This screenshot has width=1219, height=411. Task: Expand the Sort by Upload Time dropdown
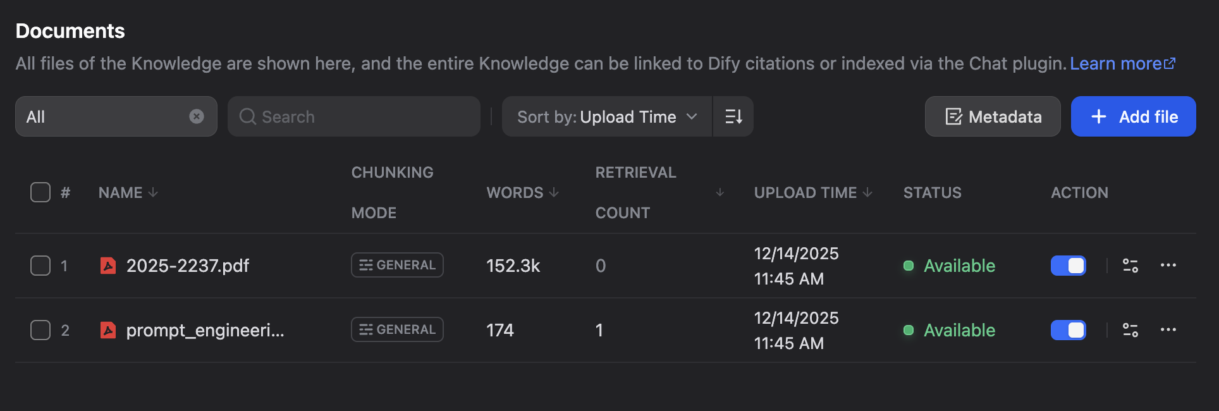[x=607, y=116]
